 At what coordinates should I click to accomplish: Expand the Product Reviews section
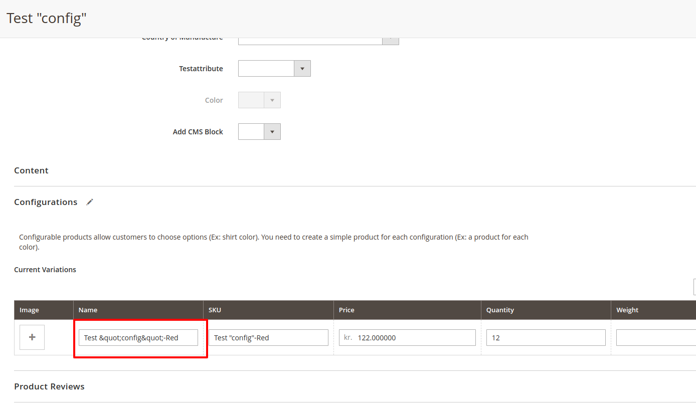tap(49, 386)
